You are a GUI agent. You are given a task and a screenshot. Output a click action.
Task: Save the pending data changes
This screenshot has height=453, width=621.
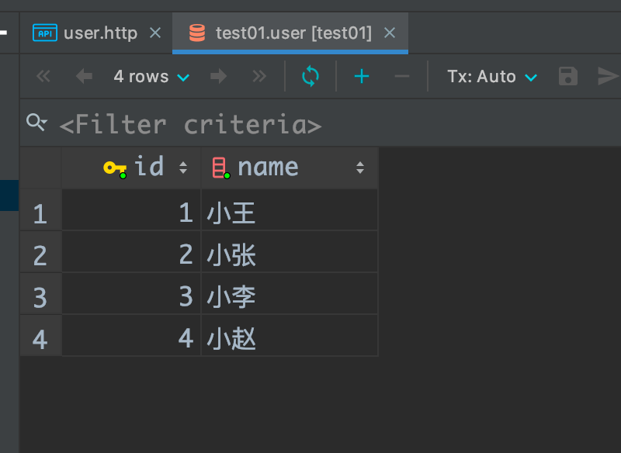pyautogui.click(x=567, y=76)
